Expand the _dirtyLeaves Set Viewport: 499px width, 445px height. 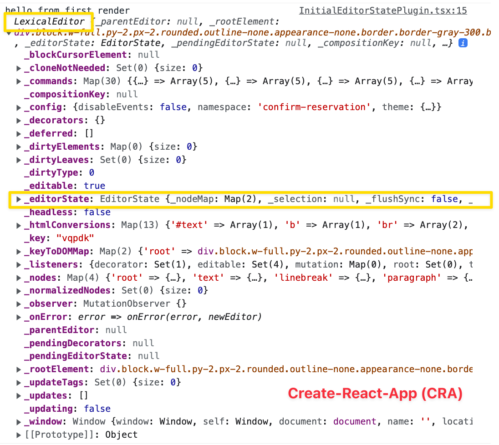tap(18, 160)
